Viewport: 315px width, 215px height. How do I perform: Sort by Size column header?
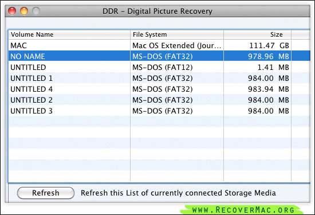[257, 34]
